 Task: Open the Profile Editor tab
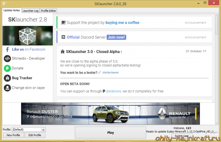coord(48,11)
